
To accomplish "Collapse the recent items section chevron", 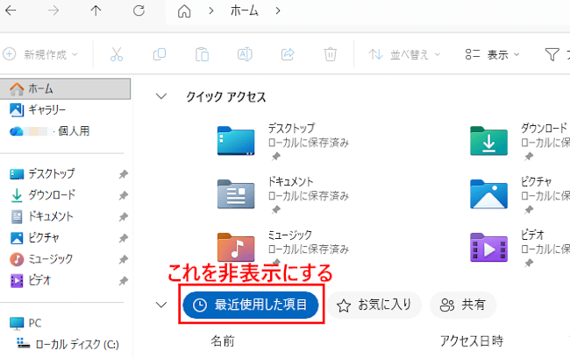I will pos(161,305).
